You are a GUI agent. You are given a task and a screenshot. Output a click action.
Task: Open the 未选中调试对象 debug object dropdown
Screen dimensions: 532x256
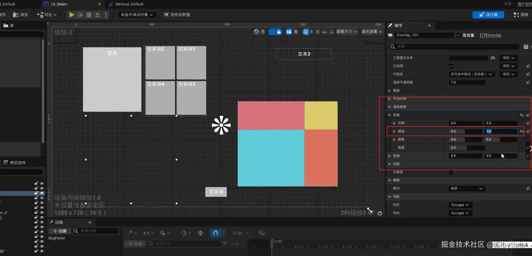tap(136, 15)
